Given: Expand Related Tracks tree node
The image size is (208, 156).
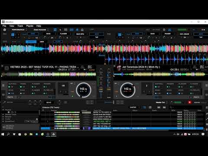Looking at the screenshot, I should 3,114.
